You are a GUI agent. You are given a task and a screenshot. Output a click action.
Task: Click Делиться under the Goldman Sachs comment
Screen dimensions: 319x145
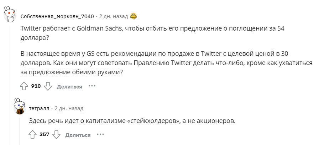pyautogui.click(x=69, y=86)
